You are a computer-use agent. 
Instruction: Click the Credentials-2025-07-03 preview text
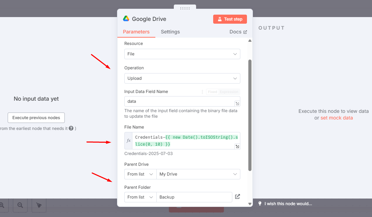pyautogui.click(x=148, y=154)
